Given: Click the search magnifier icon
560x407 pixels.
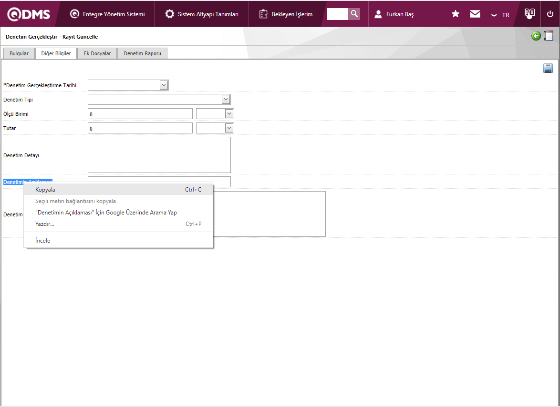Looking at the screenshot, I should click(x=354, y=14).
